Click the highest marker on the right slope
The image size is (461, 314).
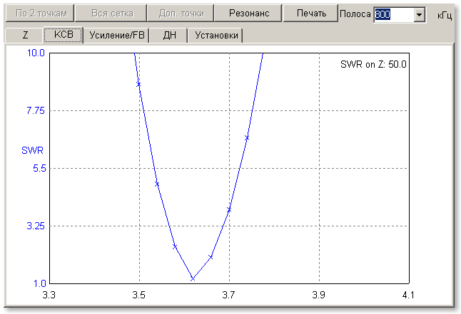(247, 137)
